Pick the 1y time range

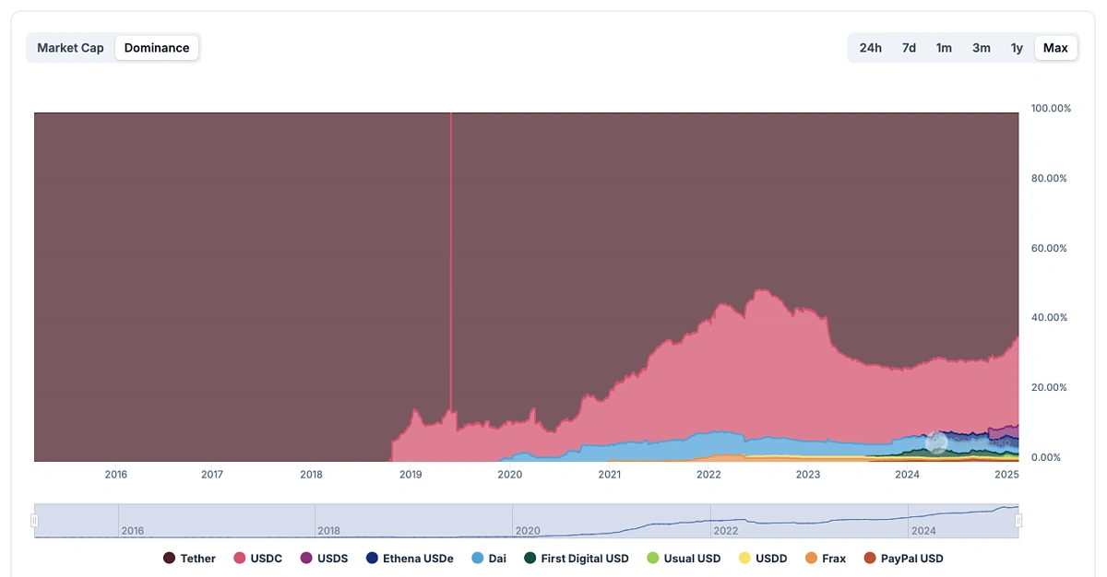[x=1017, y=48]
